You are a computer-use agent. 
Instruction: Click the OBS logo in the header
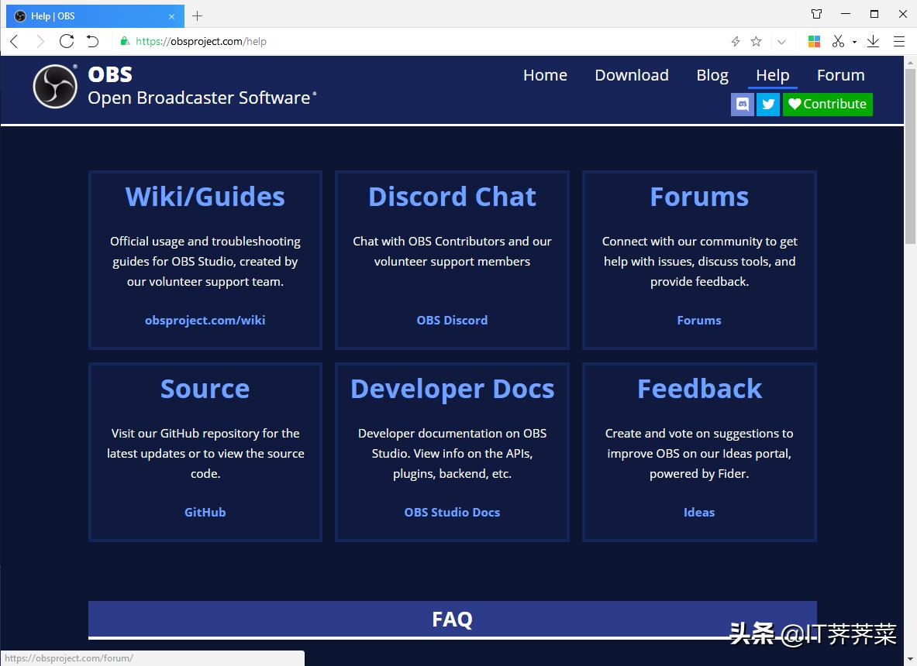point(53,86)
